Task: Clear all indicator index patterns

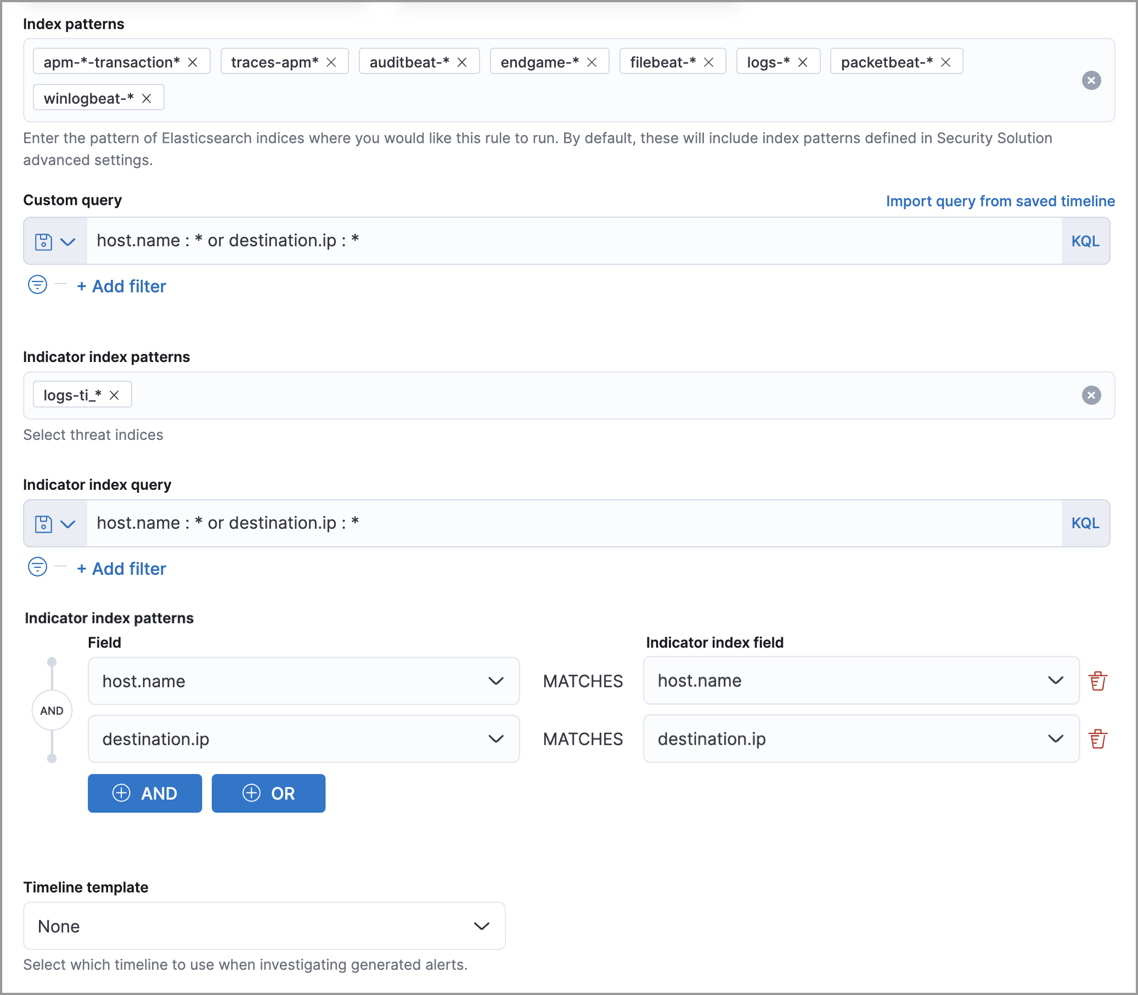Action: click(x=1091, y=395)
